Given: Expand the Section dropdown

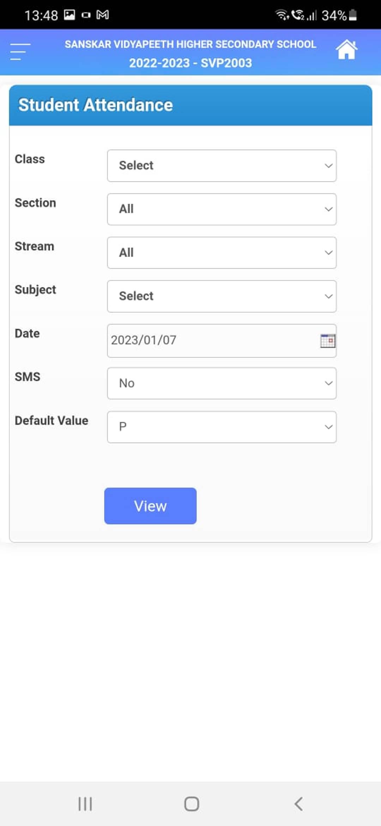Looking at the screenshot, I should coord(222,209).
